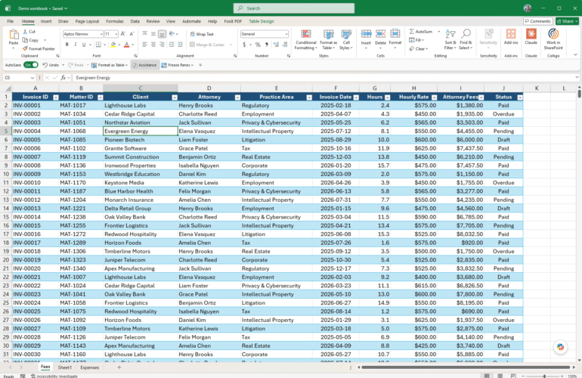This screenshot has height=378, width=582.
Task: Open the Table Design ribbon tab
Action: tap(262, 21)
